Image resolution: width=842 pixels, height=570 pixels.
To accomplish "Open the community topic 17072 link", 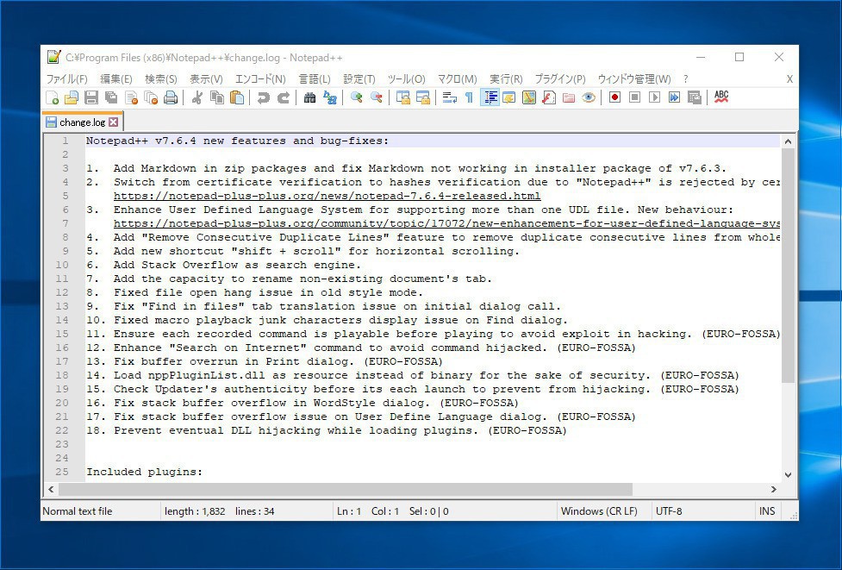I will [446, 223].
